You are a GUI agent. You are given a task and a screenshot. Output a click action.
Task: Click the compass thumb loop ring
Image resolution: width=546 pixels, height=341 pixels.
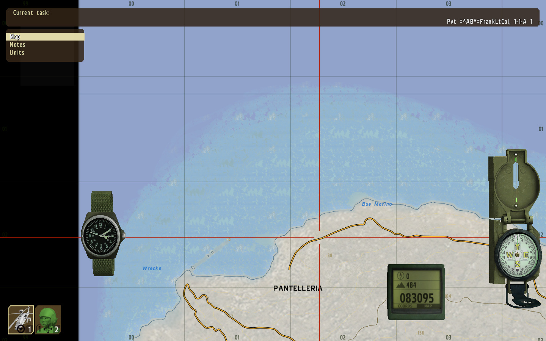[x=523, y=296]
